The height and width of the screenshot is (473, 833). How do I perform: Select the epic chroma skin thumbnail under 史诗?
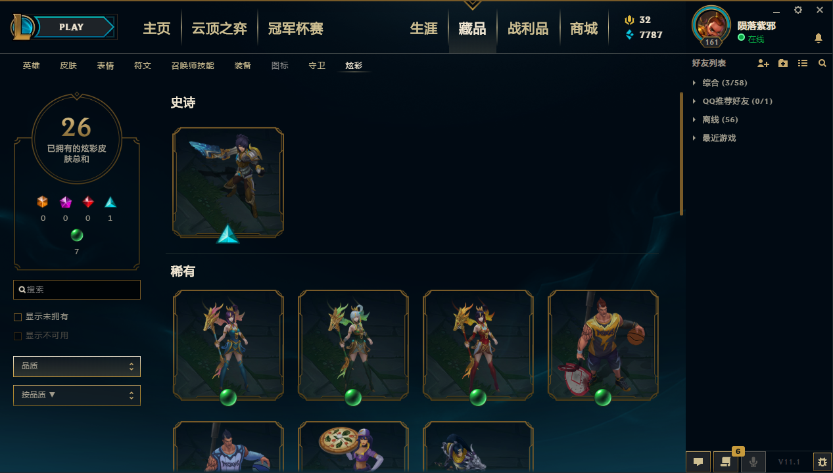(228, 182)
